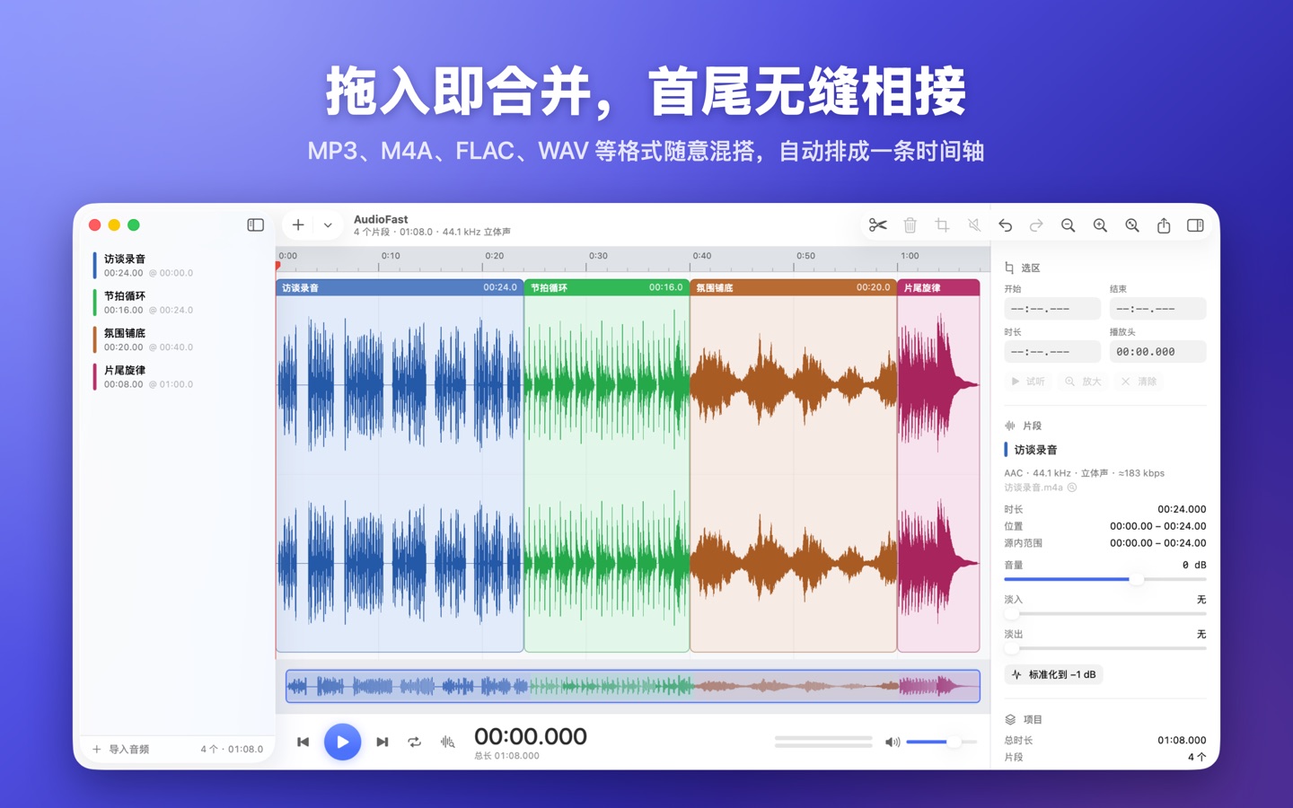
Task: Select the scissors split tool
Action: [878, 225]
